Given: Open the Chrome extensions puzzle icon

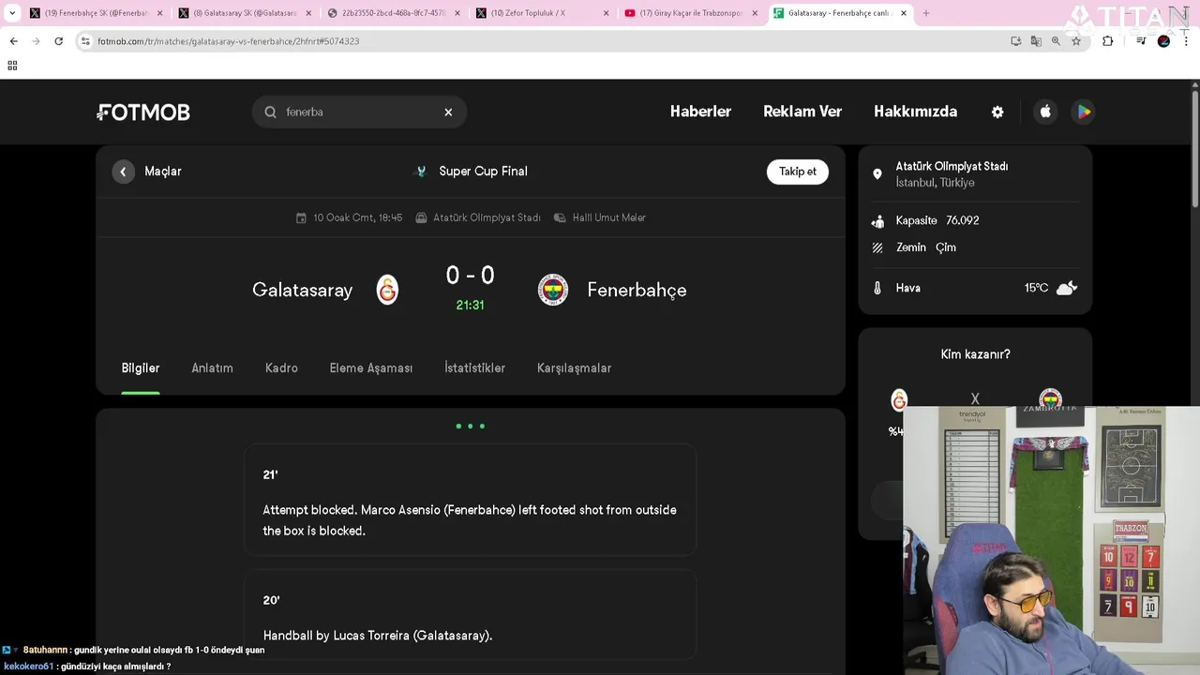Looking at the screenshot, I should 1107,41.
